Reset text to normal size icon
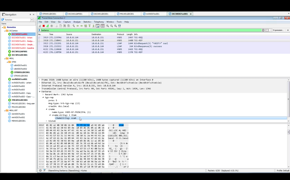This screenshot has height=180, width=290. point(116,26)
